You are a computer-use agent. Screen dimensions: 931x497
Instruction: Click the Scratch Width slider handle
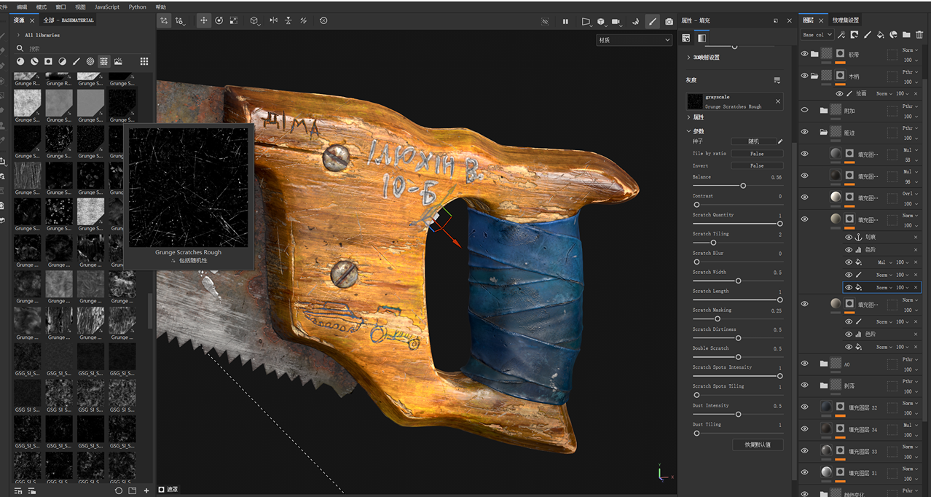coord(738,281)
